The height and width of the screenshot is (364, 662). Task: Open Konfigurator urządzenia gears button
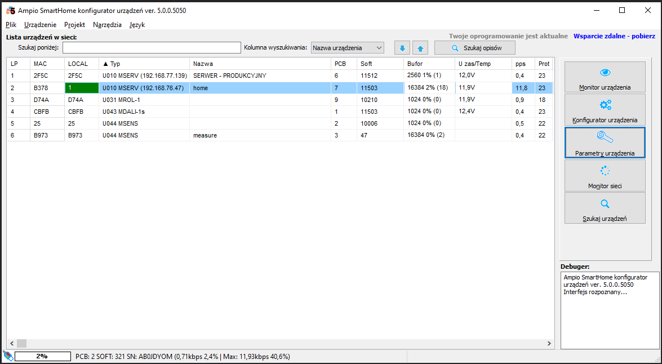tap(605, 109)
